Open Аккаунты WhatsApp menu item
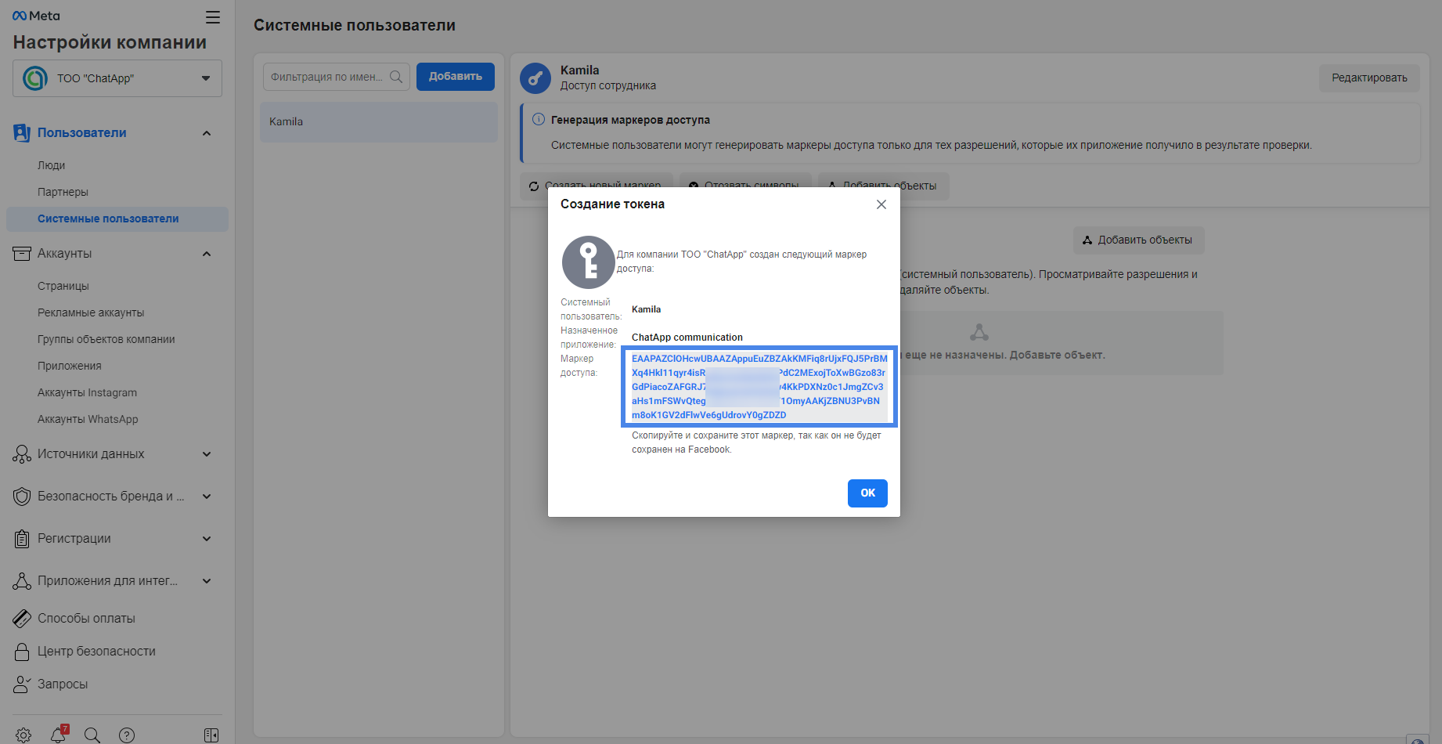Viewport: 1442px width, 744px height. tap(88, 419)
